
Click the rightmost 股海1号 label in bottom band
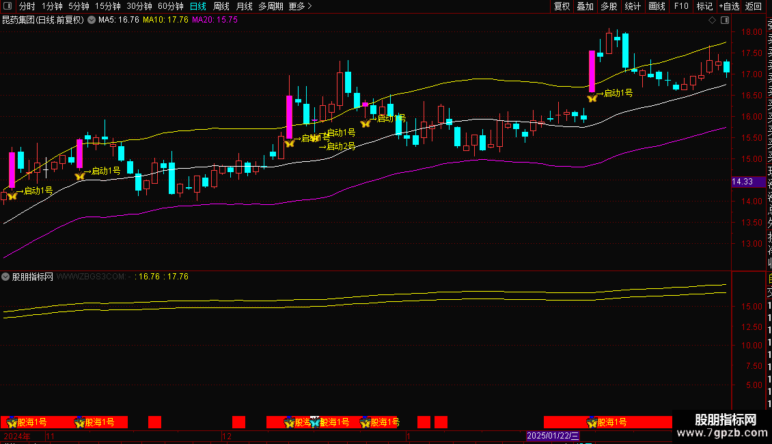(612, 422)
